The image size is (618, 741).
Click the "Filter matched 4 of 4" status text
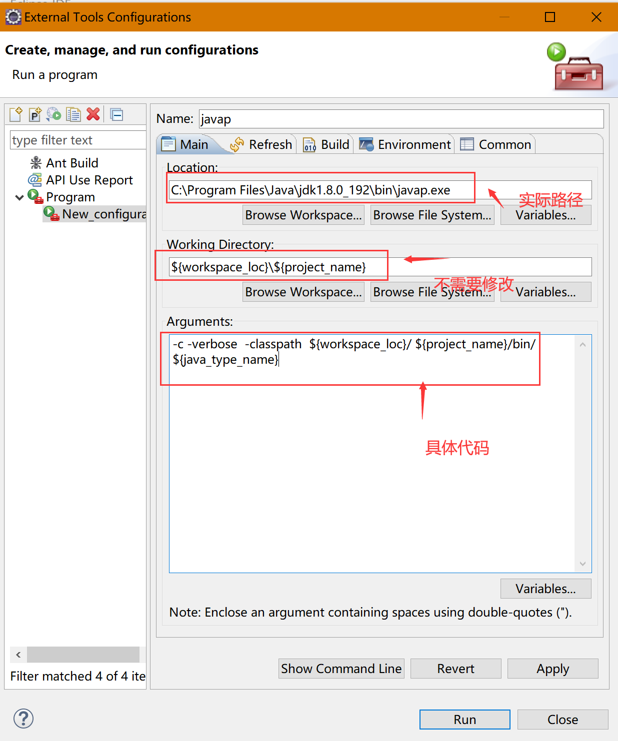(x=78, y=676)
